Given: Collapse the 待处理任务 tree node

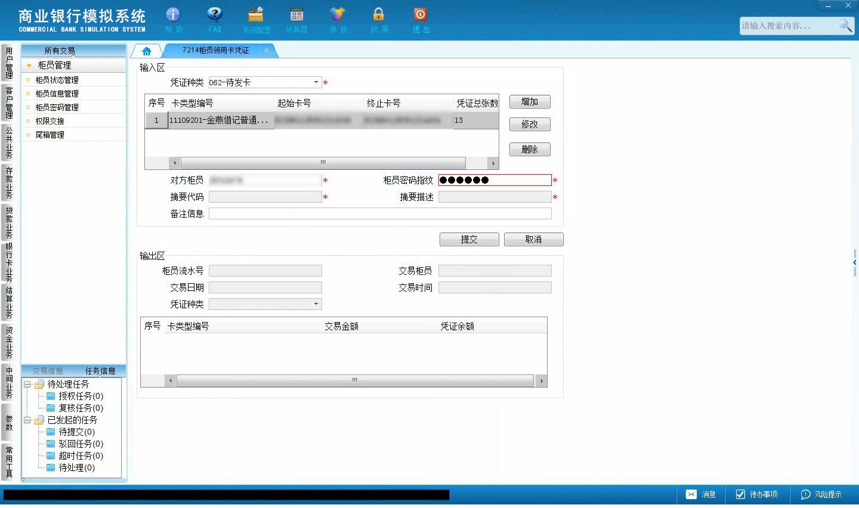Looking at the screenshot, I should pos(27,384).
